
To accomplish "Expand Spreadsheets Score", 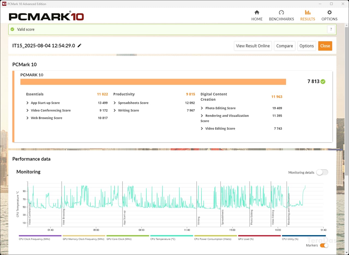I will tap(115, 103).
